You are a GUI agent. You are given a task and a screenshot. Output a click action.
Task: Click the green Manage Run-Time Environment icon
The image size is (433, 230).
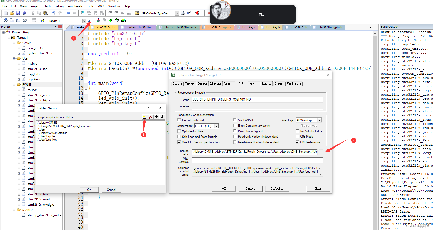(111, 20)
